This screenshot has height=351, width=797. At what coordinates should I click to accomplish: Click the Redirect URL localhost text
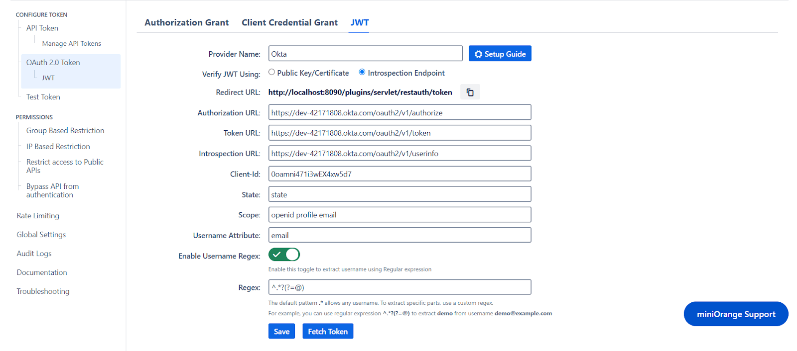coord(360,92)
